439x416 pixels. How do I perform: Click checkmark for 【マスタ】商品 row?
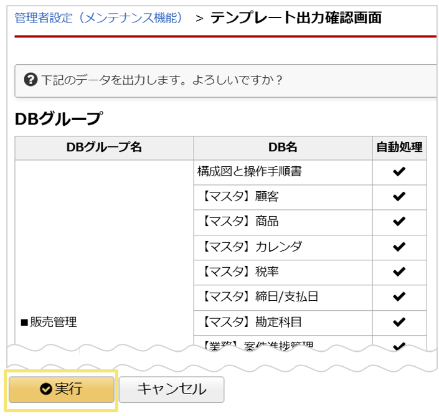tap(399, 222)
